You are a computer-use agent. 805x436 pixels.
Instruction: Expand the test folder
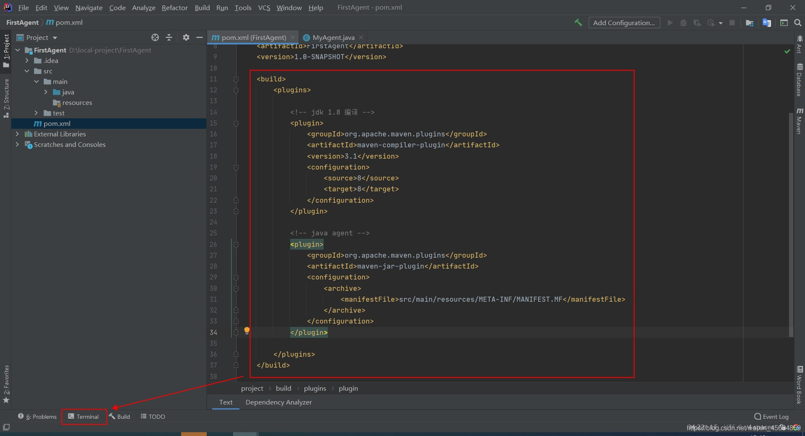tap(36, 113)
